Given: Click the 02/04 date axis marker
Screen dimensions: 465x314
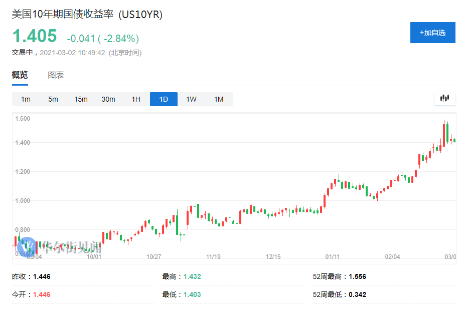Looking at the screenshot, I should click(392, 257).
